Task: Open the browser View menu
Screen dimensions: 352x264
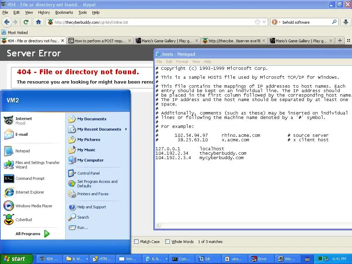Action: 29,12
